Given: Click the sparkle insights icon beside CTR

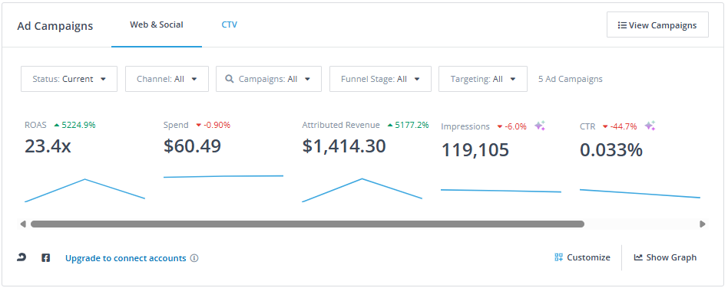Looking at the screenshot, I should coord(650,126).
